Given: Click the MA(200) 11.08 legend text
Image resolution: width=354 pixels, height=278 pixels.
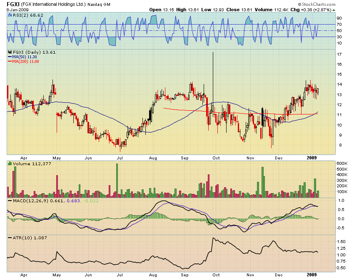Looking at the screenshot, I should point(25,61).
